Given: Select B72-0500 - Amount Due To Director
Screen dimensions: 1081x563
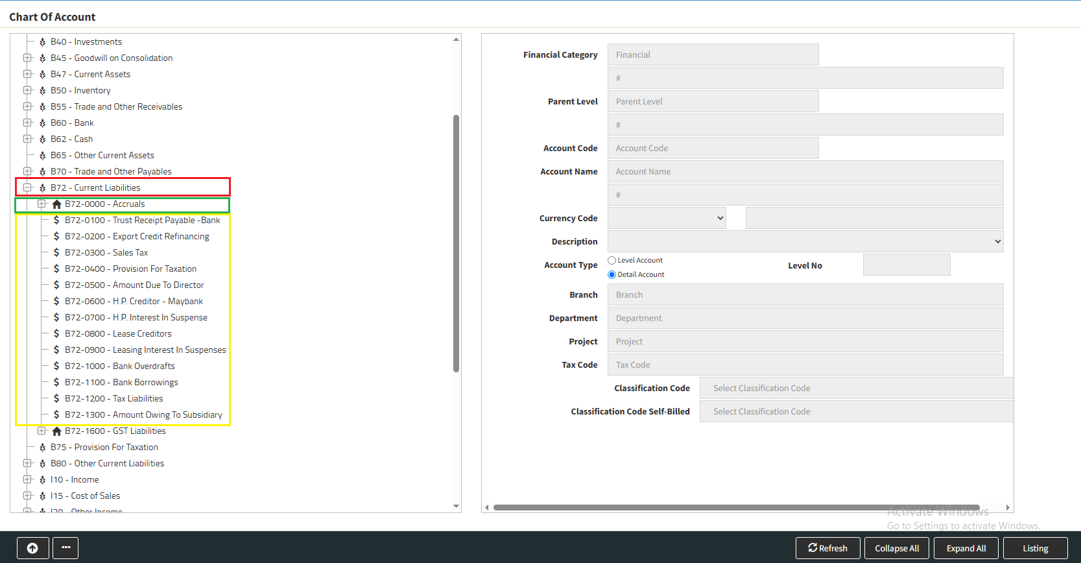Looking at the screenshot, I should [x=134, y=285].
